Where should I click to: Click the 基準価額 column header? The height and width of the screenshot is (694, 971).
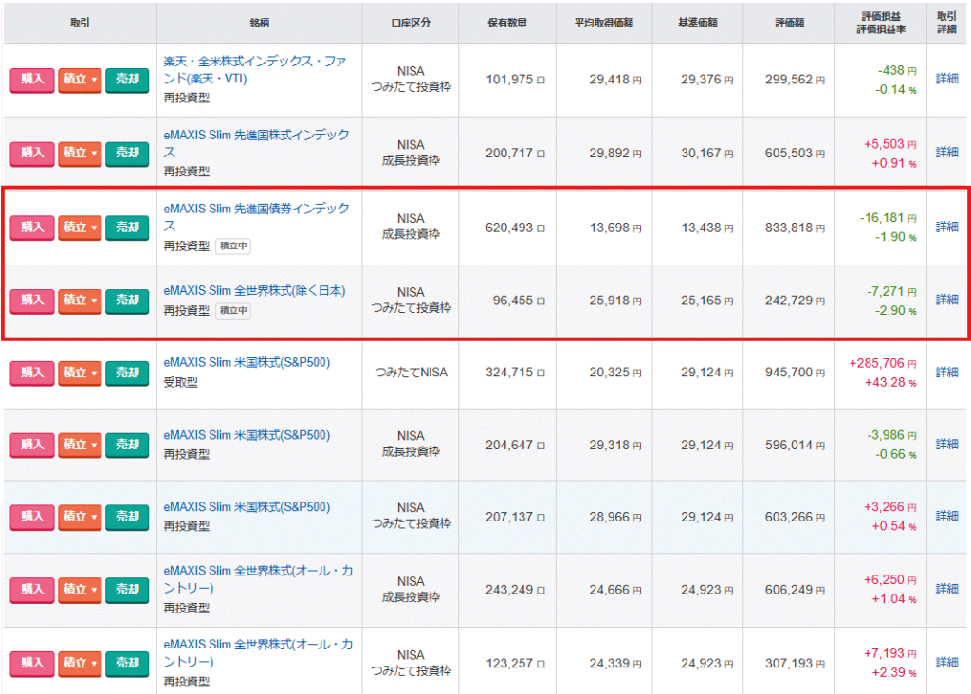tap(698, 23)
